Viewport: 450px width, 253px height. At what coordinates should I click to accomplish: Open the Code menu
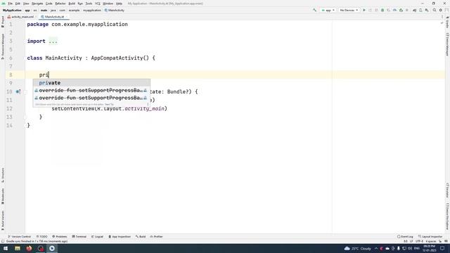click(49, 4)
